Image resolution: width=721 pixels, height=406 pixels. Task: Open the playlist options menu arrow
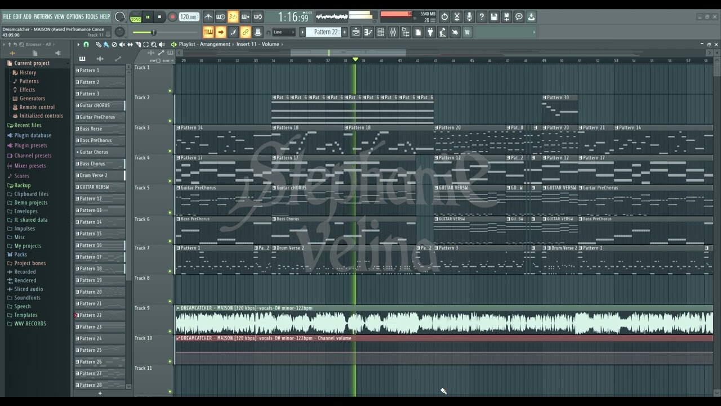tap(78, 45)
